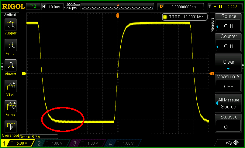This screenshot has height=148, width=245.
Task: Open the All Measure Source selector
Action: [x=228, y=103]
